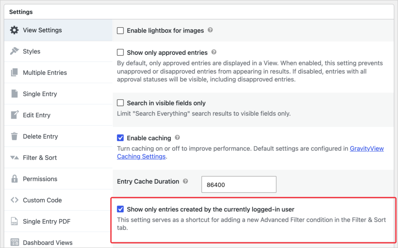Screen dimensions: 398x248
Task: Click the 'This setting serves as a shortcut' description
Action: point(251,223)
